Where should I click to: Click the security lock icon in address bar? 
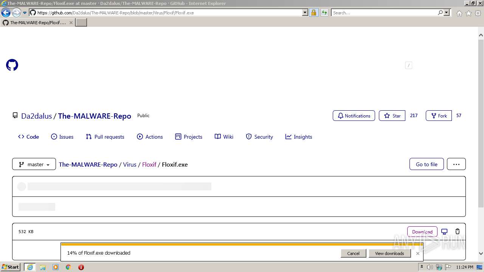click(313, 12)
